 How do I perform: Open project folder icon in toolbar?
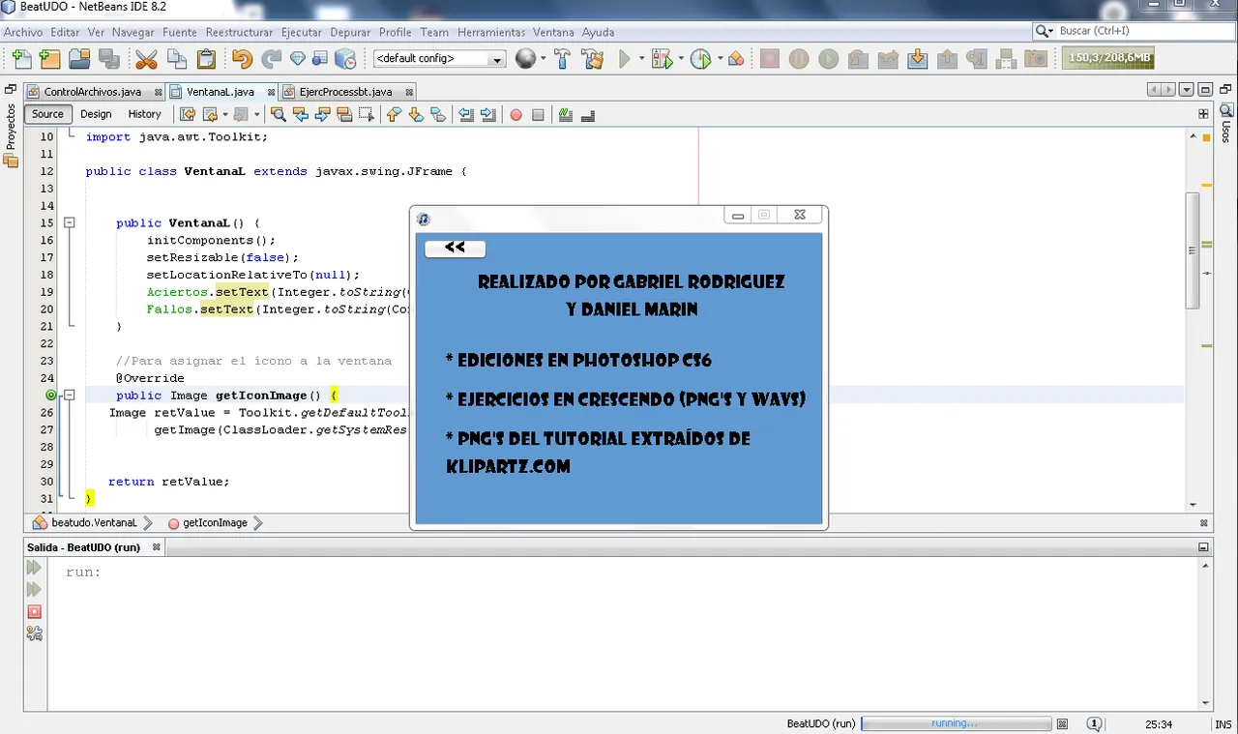click(x=79, y=59)
